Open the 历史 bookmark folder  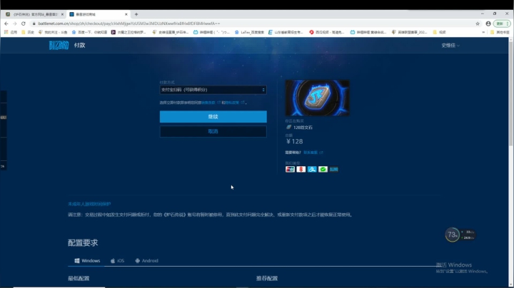pyautogui.click(x=28, y=32)
